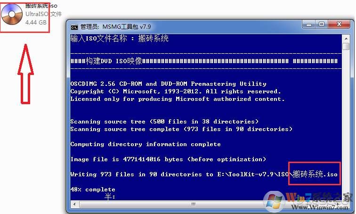This screenshot has height=214, width=356.
Task: Click the 4.44 GB file size label
Action: tap(36, 23)
